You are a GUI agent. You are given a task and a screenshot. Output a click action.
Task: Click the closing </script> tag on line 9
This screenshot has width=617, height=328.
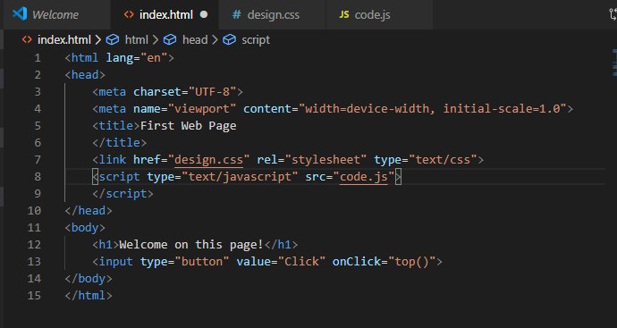pyautogui.click(x=123, y=194)
